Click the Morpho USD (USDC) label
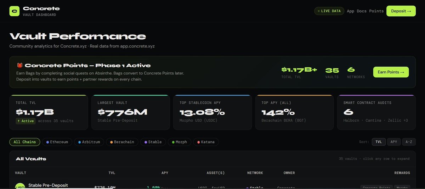Screen dimensions: 425x189 click(198, 121)
